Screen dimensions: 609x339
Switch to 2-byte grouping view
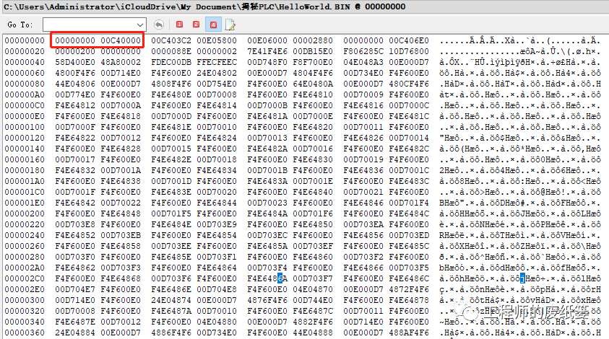coord(196,25)
